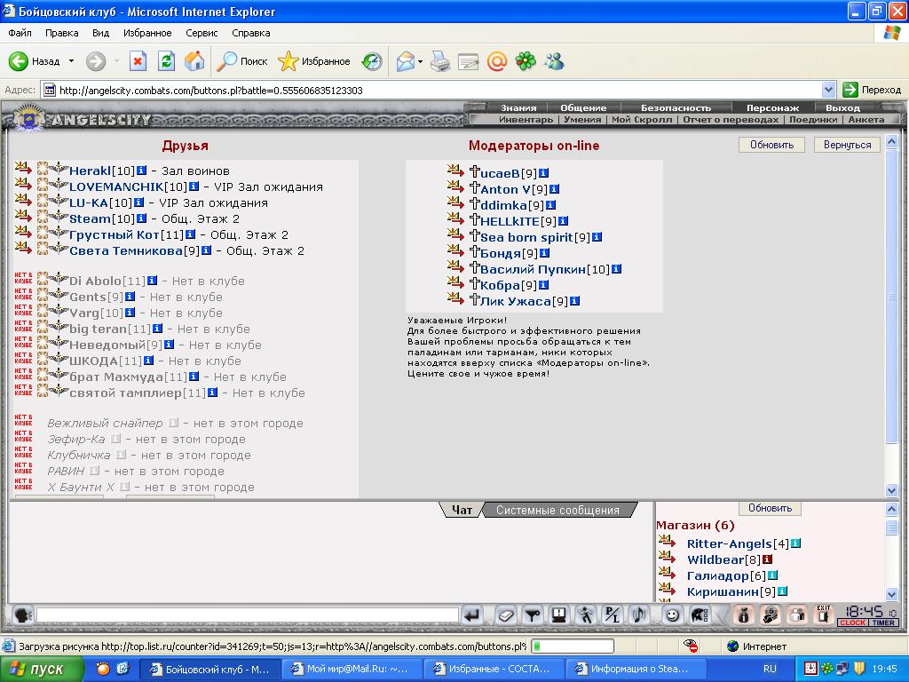Click the main frame vertical scrollbar down arrow
Image resolution: width=909 pixels, height=682 pixels.
click(x=891, y=490)
